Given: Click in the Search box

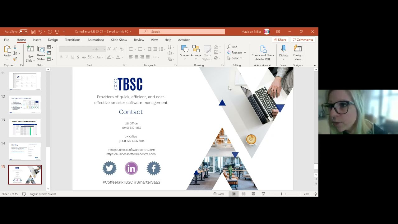Looking at the screenshot, I should click(x=182, y=31).
